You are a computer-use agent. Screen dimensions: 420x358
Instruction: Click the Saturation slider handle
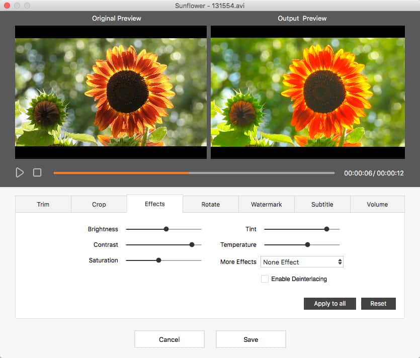tap(158, 260)
